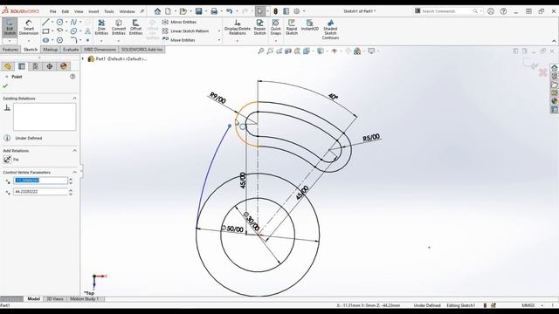This screenshot has width=559, height=314.
Task: Open the Window menu
Action: click(127, 11)
